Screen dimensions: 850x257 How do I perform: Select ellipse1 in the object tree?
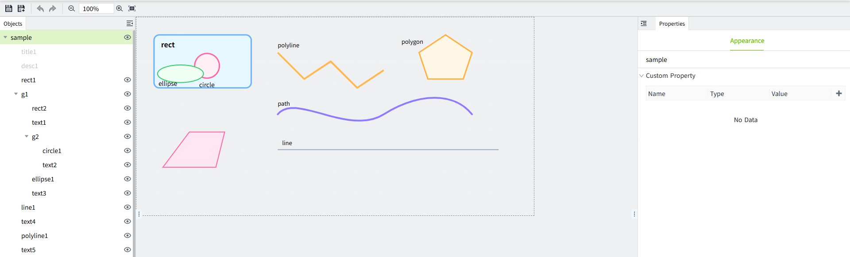click(x=43, y=179)
